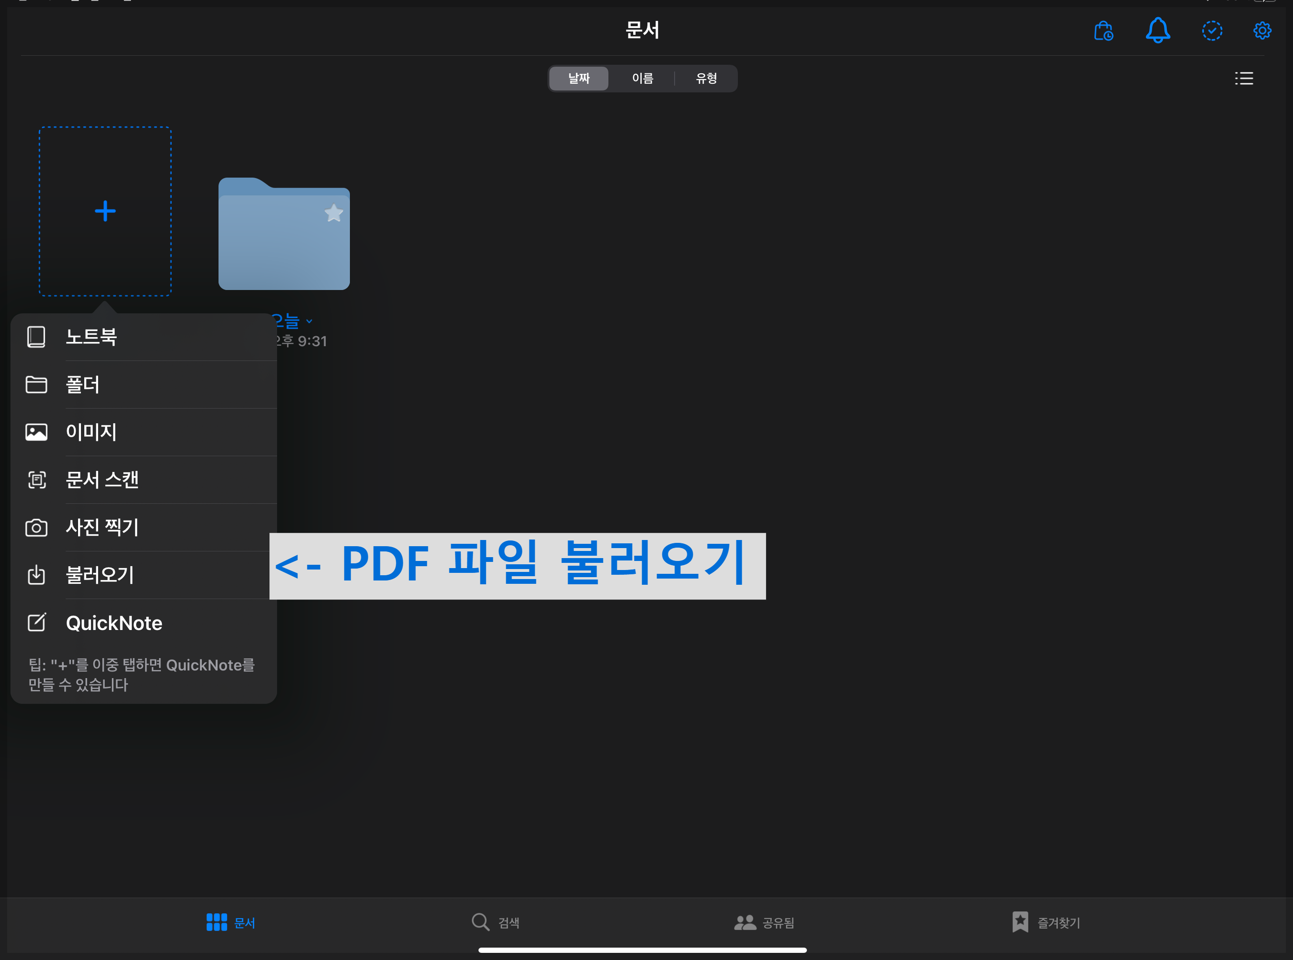
Task: Open the 문서 tab label
Action: [245, 923]
